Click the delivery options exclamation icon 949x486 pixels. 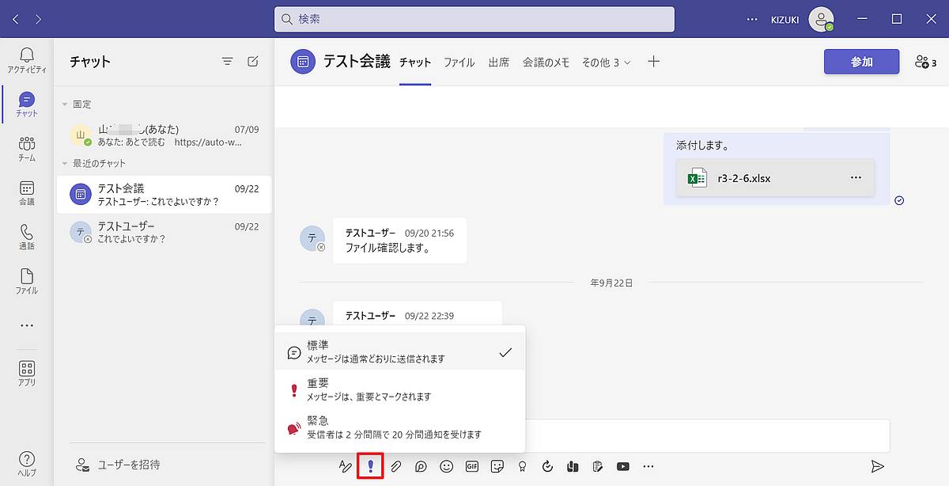point(370,466)
